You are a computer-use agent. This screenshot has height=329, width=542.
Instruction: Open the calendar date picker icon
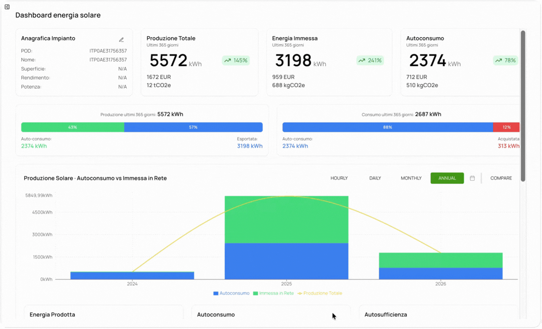(x=472, y=178)
